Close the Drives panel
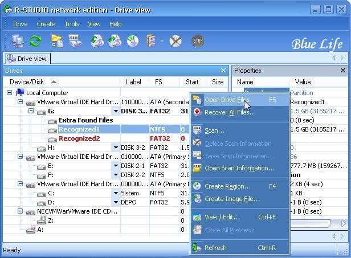 (223, 71)
